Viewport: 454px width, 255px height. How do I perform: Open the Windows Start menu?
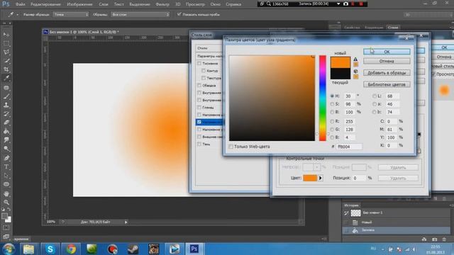coord(9,249)
